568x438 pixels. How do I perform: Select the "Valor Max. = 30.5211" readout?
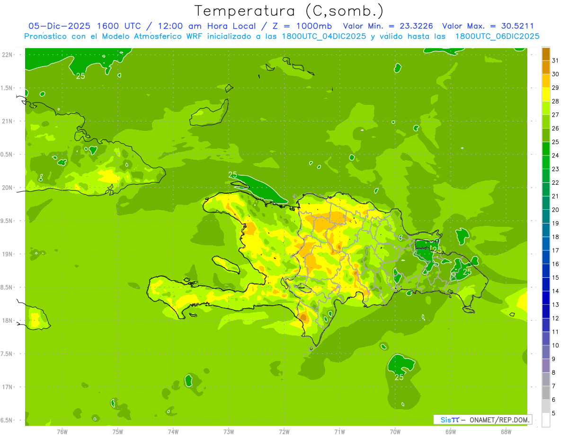tap(488, 26)
